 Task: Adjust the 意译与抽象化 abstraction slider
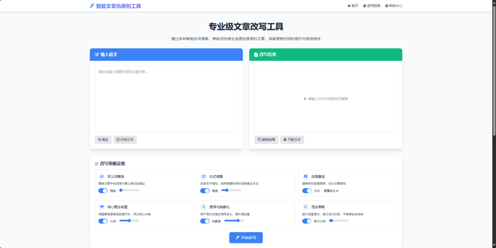click(x=234, y=221)
